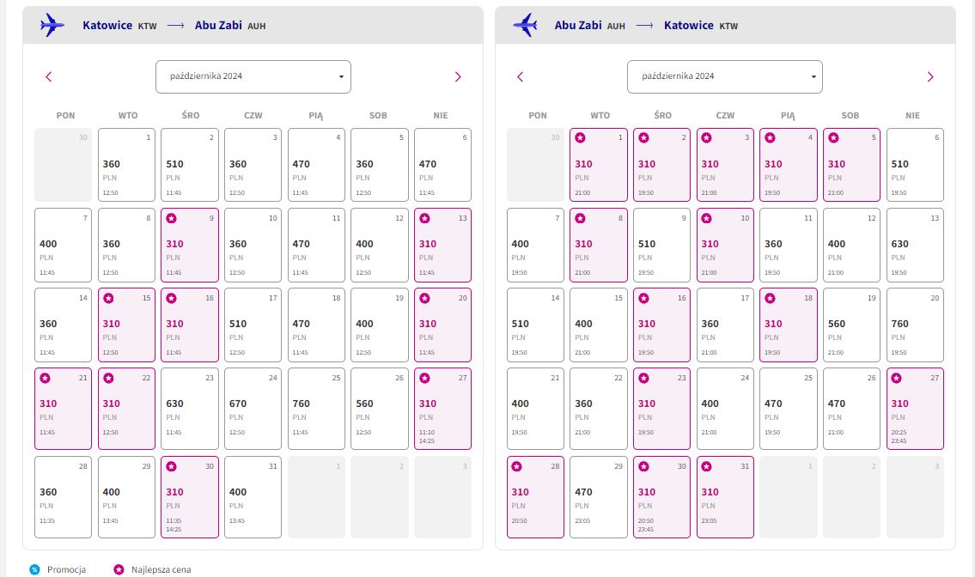Select outbound October 9 best price 310 PLN
The height and width of the screenshot is (577, 975).
point(190,245)
